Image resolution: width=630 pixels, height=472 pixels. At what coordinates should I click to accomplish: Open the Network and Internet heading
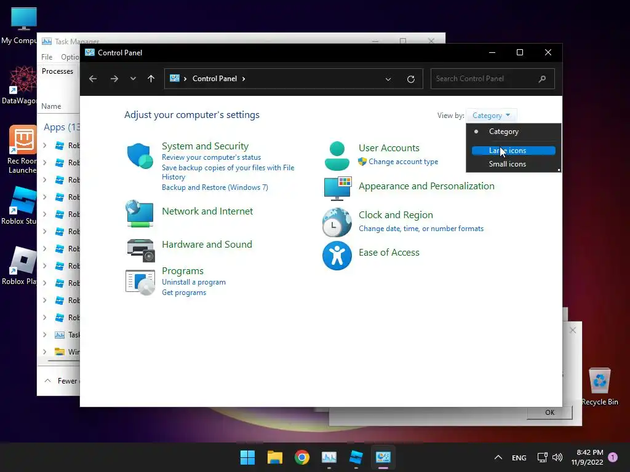tap(207, 211)
